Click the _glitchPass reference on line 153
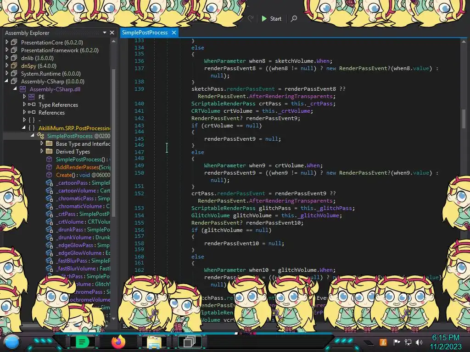Image resolution: width=470 pixels, height=352 pixels. pyautogui.click(x=335, y=208)
